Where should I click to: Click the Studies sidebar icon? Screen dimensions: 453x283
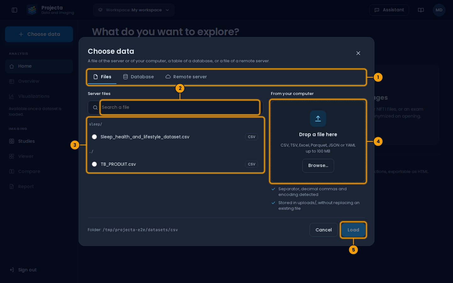(x=12, y=141)
